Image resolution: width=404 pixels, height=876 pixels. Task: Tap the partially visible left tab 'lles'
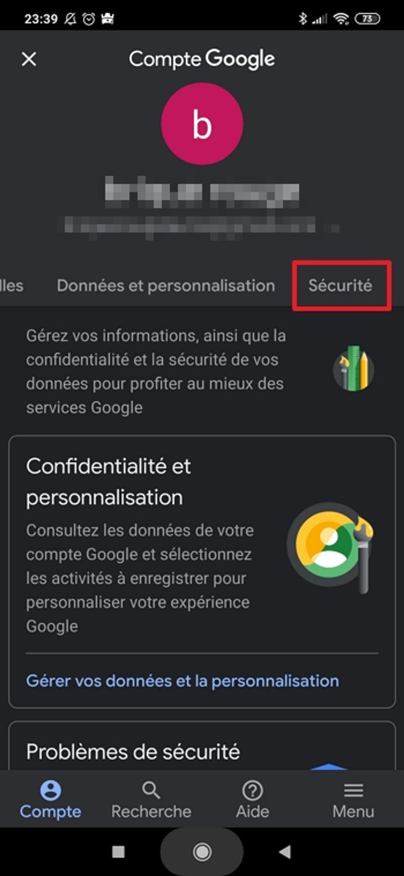(x=11, y=286)
